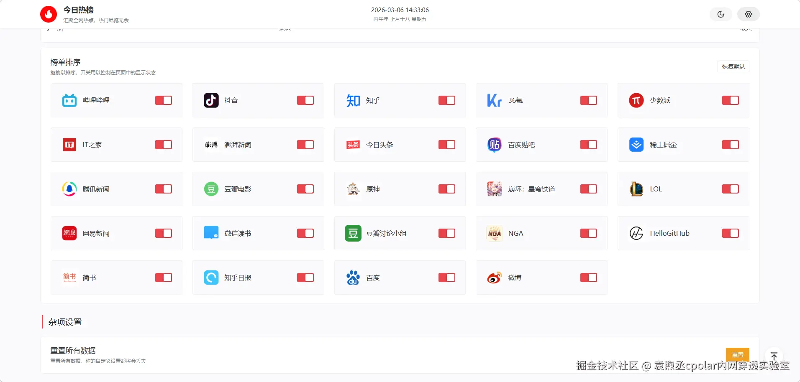
Task: Toggle the 36氪 visibility switch
Action: (x=589, y=100)
